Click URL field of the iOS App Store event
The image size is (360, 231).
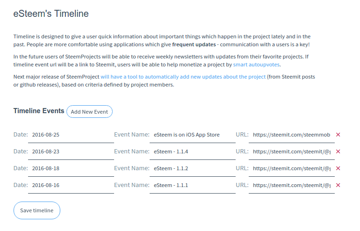(291, 135)
